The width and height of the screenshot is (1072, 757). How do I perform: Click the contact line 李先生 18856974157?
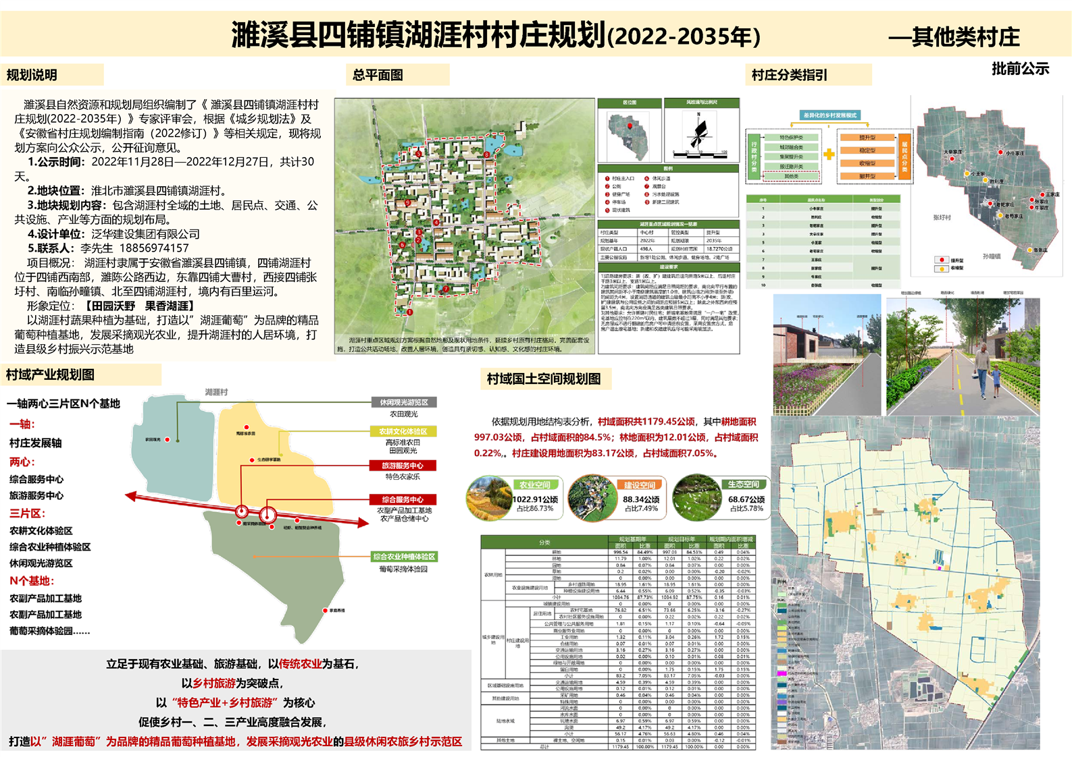pos(108,248)
